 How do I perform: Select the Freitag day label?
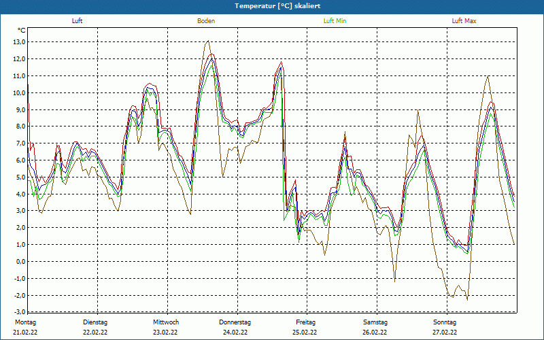(305, 322)
